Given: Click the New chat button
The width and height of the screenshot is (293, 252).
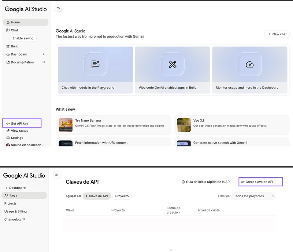Looking at the screenshot, I should point(277,34).
